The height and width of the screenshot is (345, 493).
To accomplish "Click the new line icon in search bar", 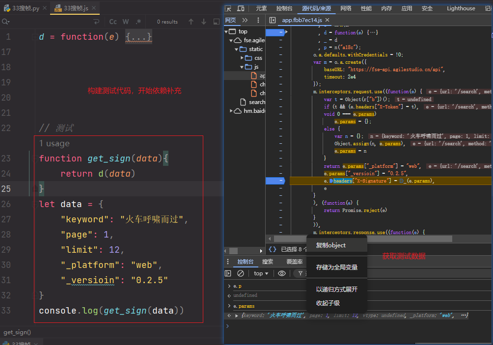I will (x=96, y=22).
